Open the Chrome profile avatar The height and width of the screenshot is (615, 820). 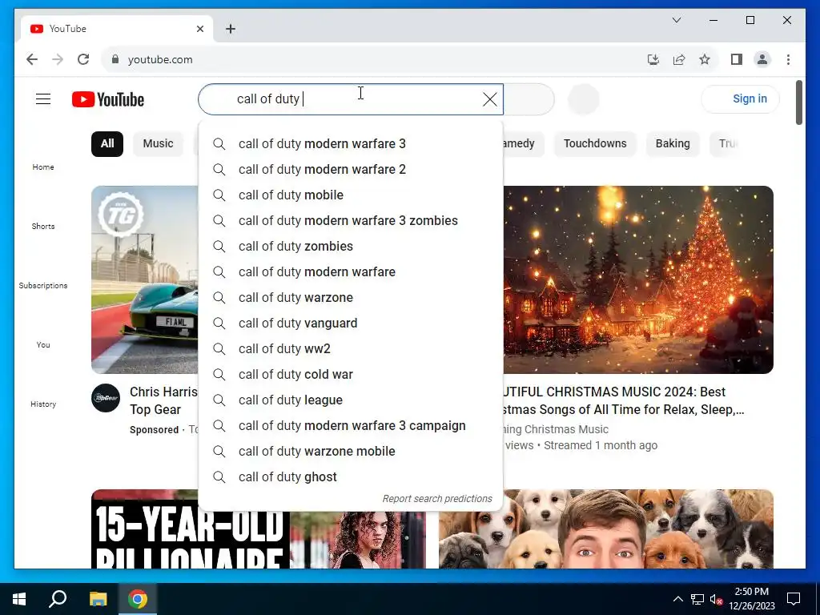762,59
